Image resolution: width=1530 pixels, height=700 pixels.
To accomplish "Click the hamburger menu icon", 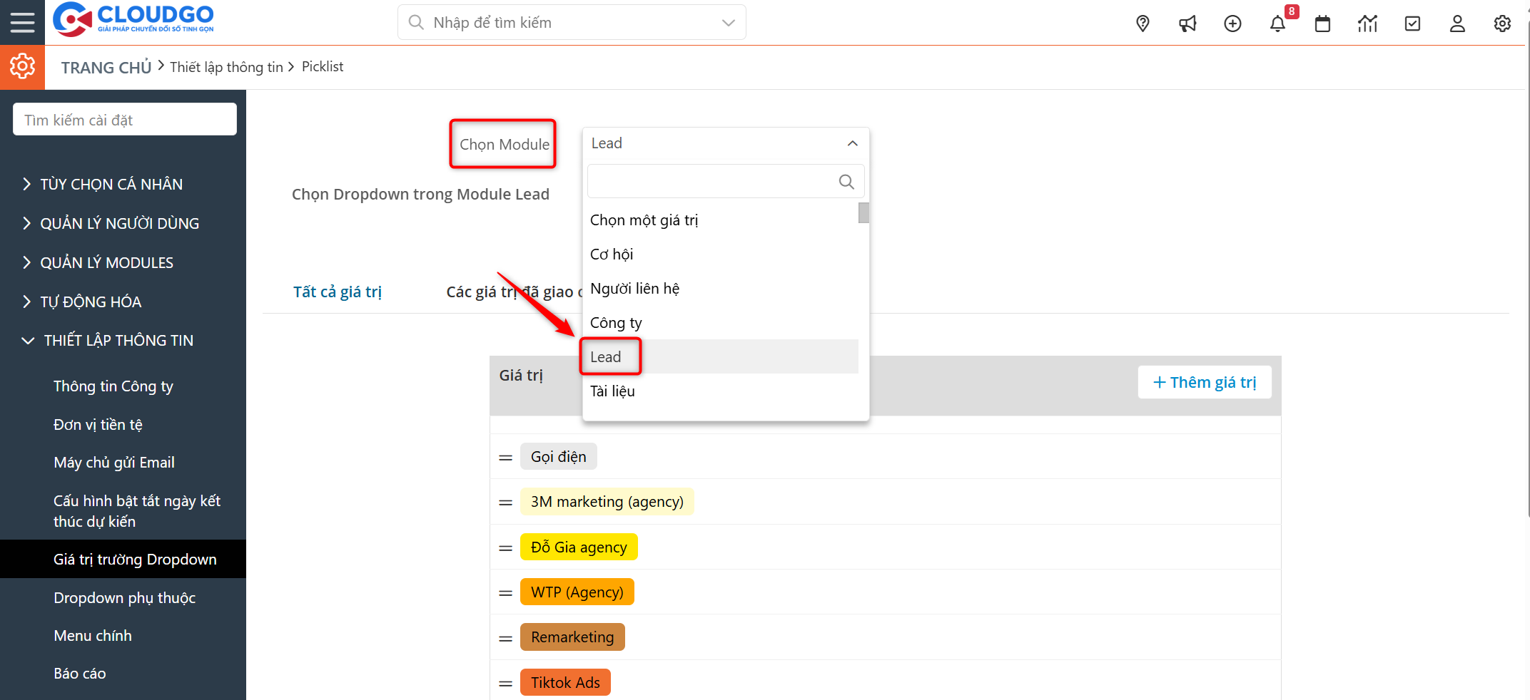I will click(x=22, y=22).
